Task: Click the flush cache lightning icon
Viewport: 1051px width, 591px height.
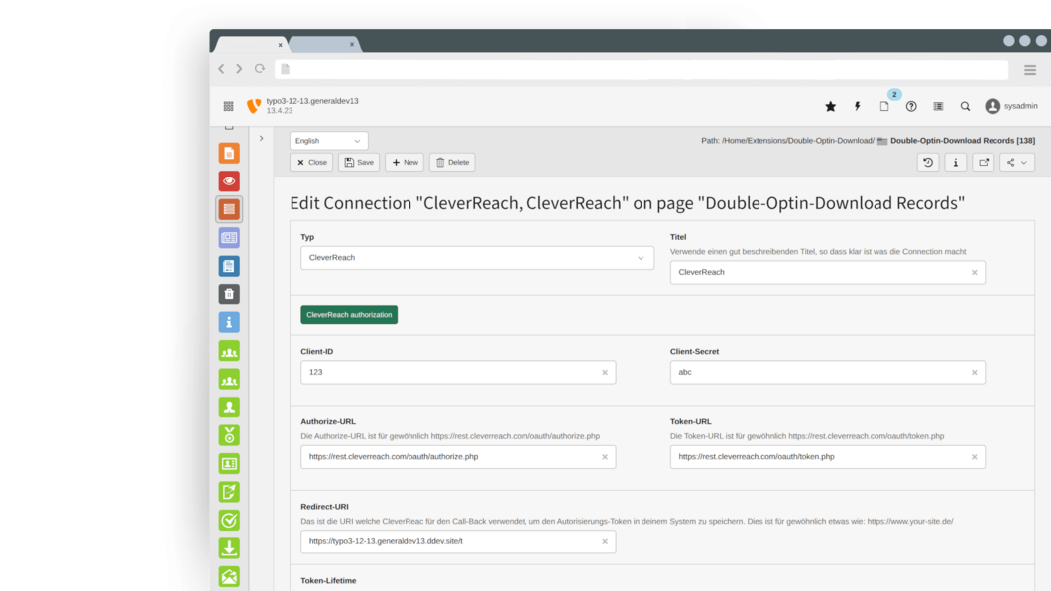Action: pos(858,106)
